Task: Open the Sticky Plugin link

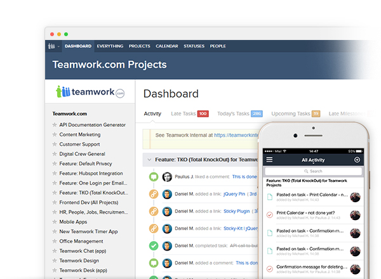Action: pyautogui.click(x=237, y=211)
